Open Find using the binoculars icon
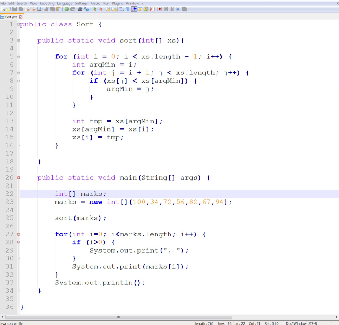The height and width of the screenshot is (325, 339). coord(80,9)
